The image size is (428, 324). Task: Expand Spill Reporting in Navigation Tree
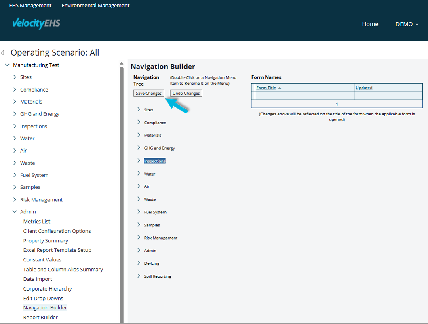point(139,276)
